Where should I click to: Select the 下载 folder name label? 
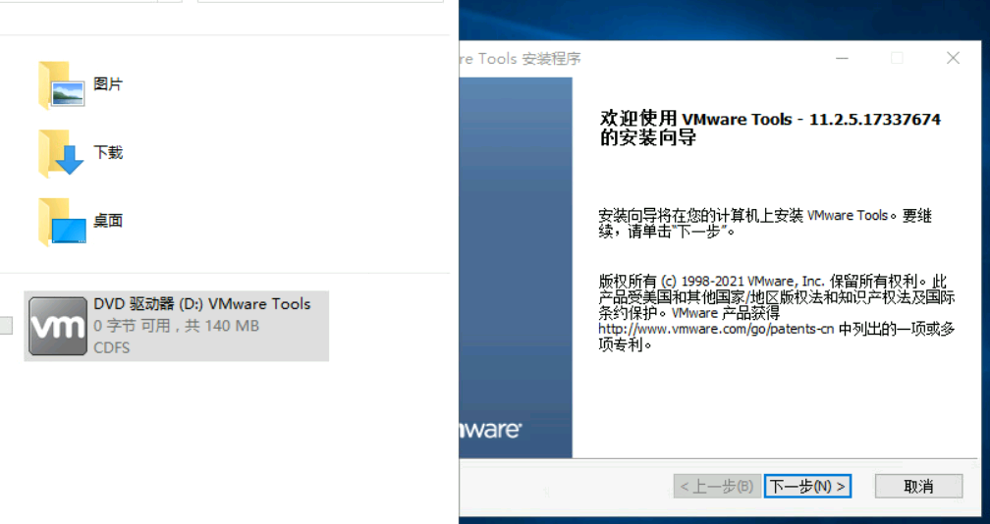pos(108,153)
